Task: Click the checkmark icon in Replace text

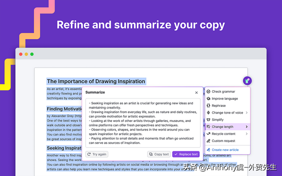Action: coord(176,154)
